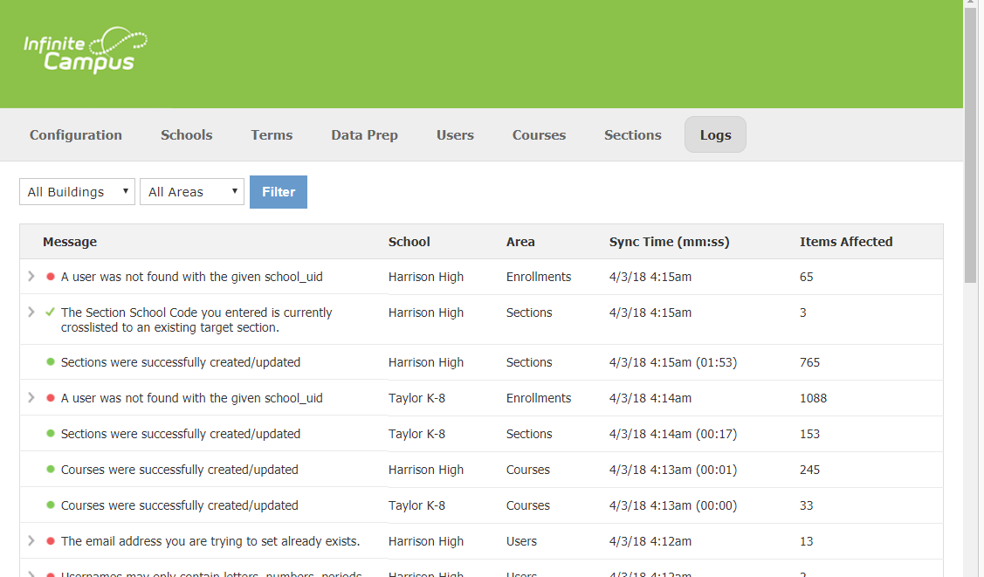This screenshot has width=984, height=577.
Task: Click green checkmark on crosslisted section message
Action: click(x=51, y=313)
